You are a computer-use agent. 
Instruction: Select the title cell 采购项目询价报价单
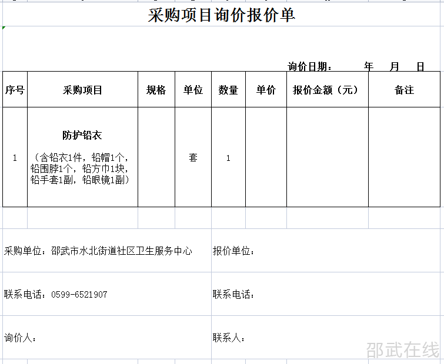click(221, 15)
